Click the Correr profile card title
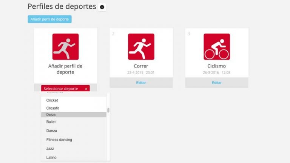Viewport: 290px width, 163px height. tap(141, 66)
